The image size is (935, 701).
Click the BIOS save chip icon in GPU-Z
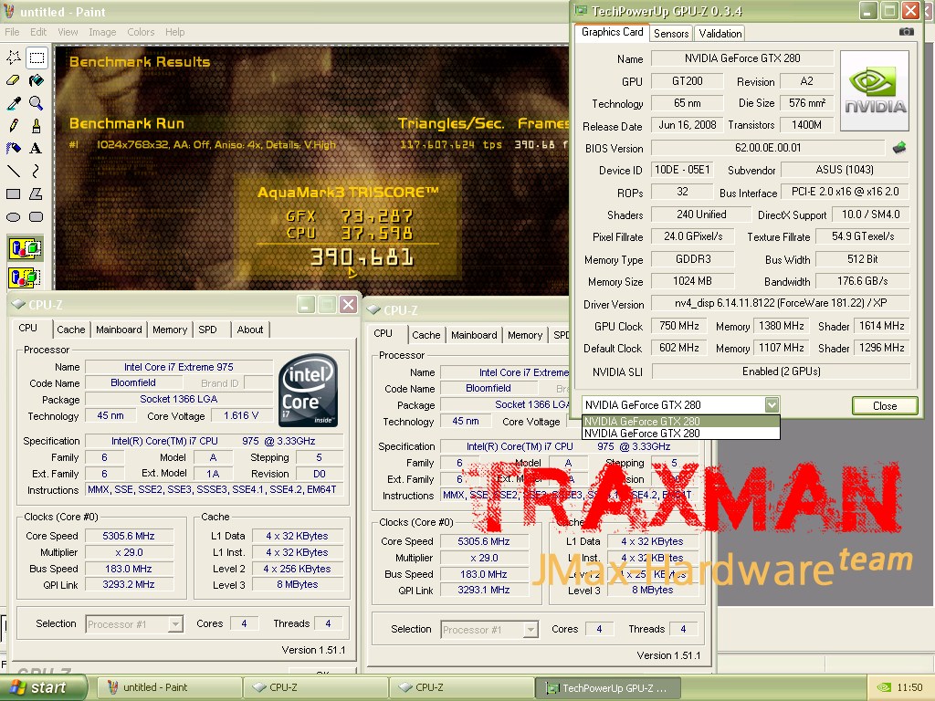899,148
